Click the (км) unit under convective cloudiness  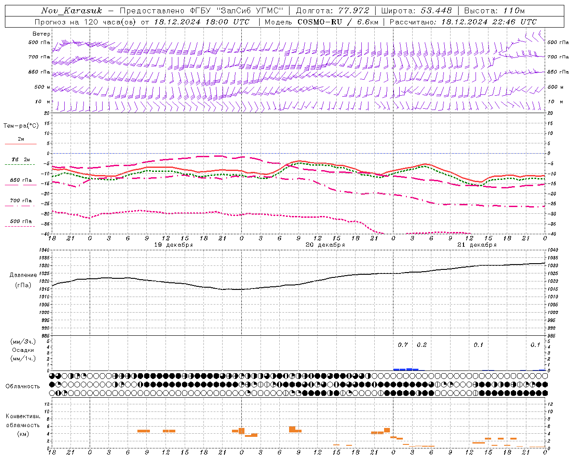[23, 434]
